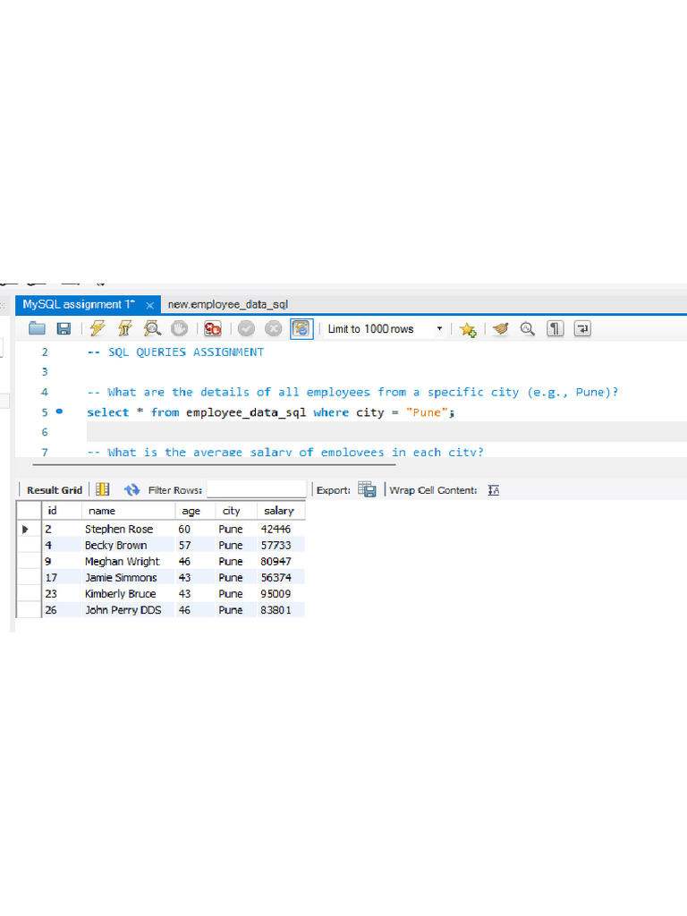Click the salary cell 42446

tap(281, 529)
